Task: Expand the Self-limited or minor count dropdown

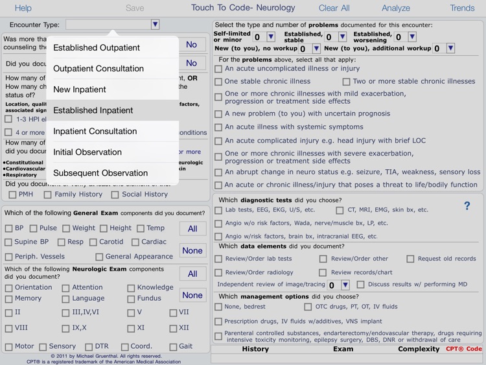Action: coord(271,37)
